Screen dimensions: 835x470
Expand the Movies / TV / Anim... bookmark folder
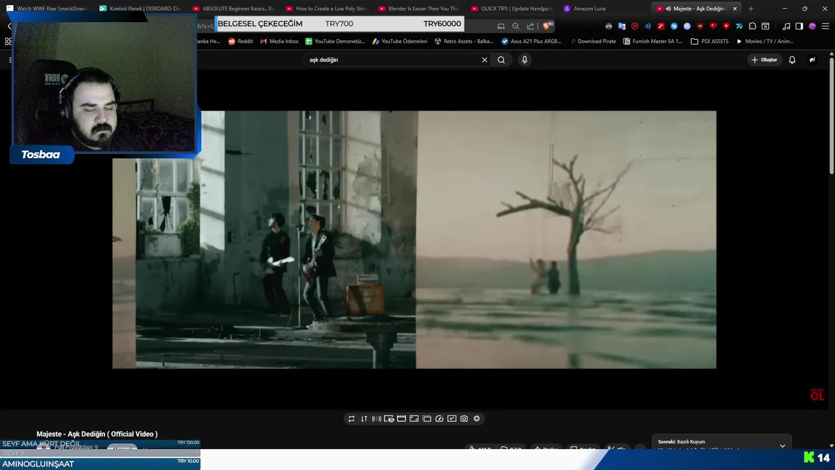click(765, 41)
